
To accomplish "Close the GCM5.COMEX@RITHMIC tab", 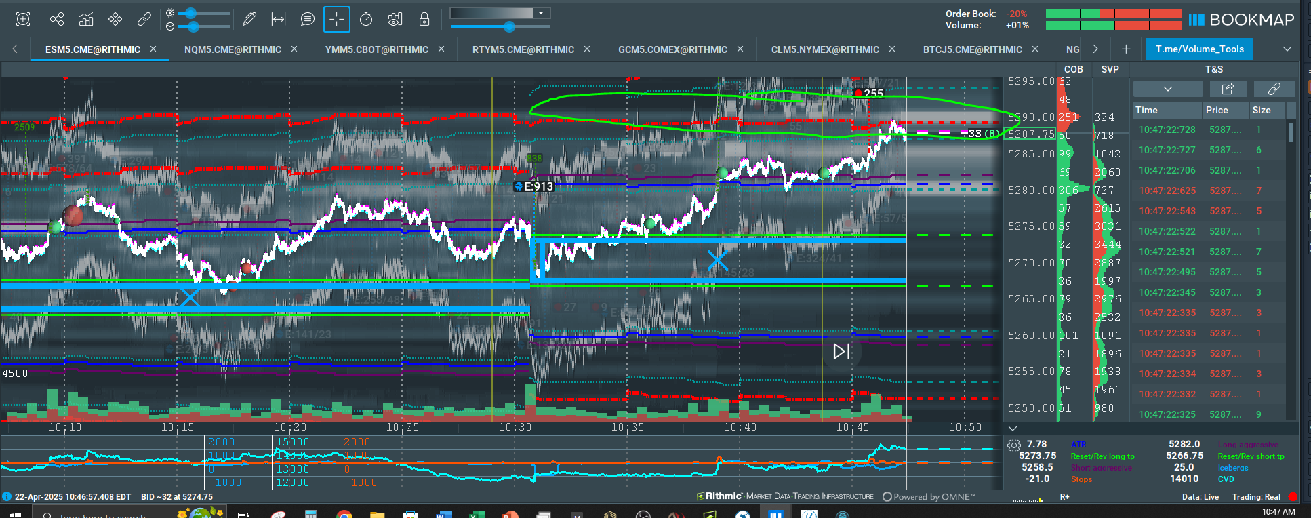I will tap(740, 49).
